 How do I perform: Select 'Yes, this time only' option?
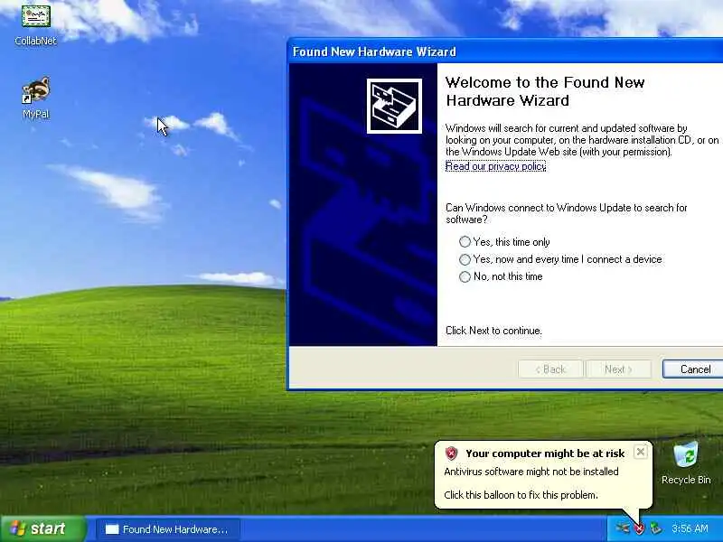(x=504, y=242)
